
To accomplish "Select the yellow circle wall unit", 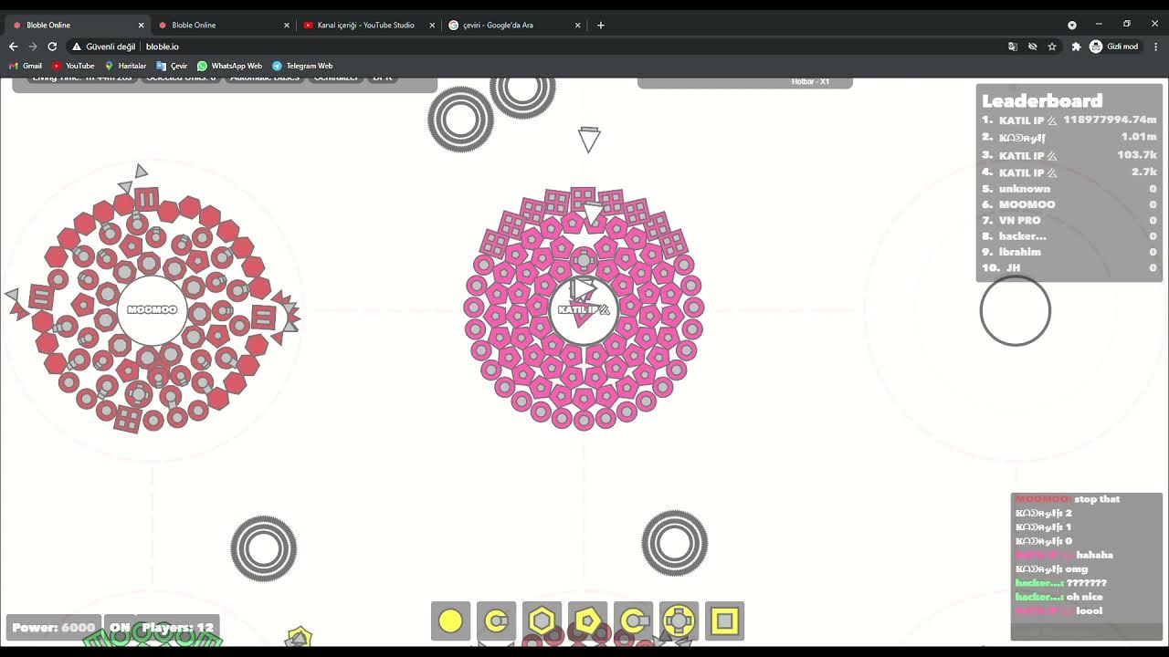I will pyautogui.click(x=450, y=621).
